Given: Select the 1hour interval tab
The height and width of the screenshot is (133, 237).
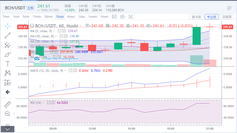Looking at the screenshot, I should point(60,17).
